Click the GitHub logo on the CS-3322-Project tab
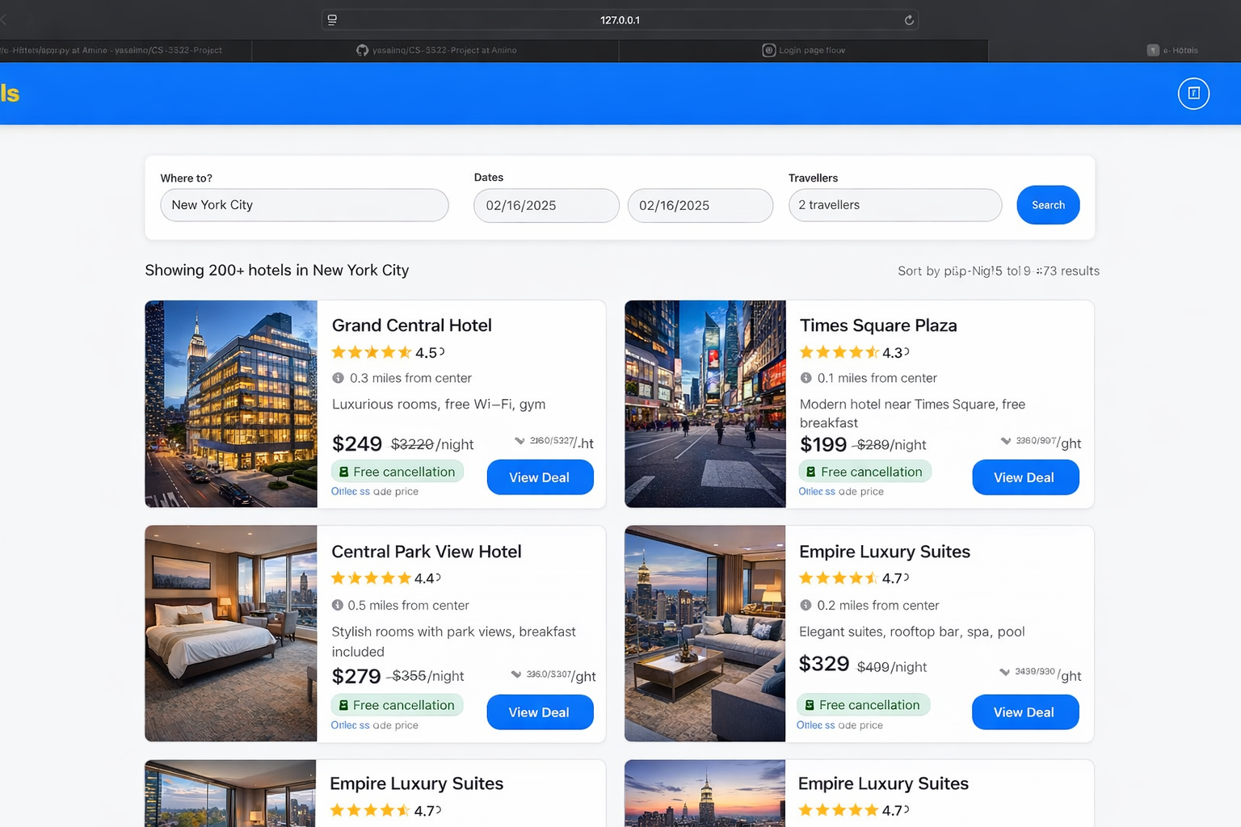The image size is (1241, 827). click(x=362, y=50)
